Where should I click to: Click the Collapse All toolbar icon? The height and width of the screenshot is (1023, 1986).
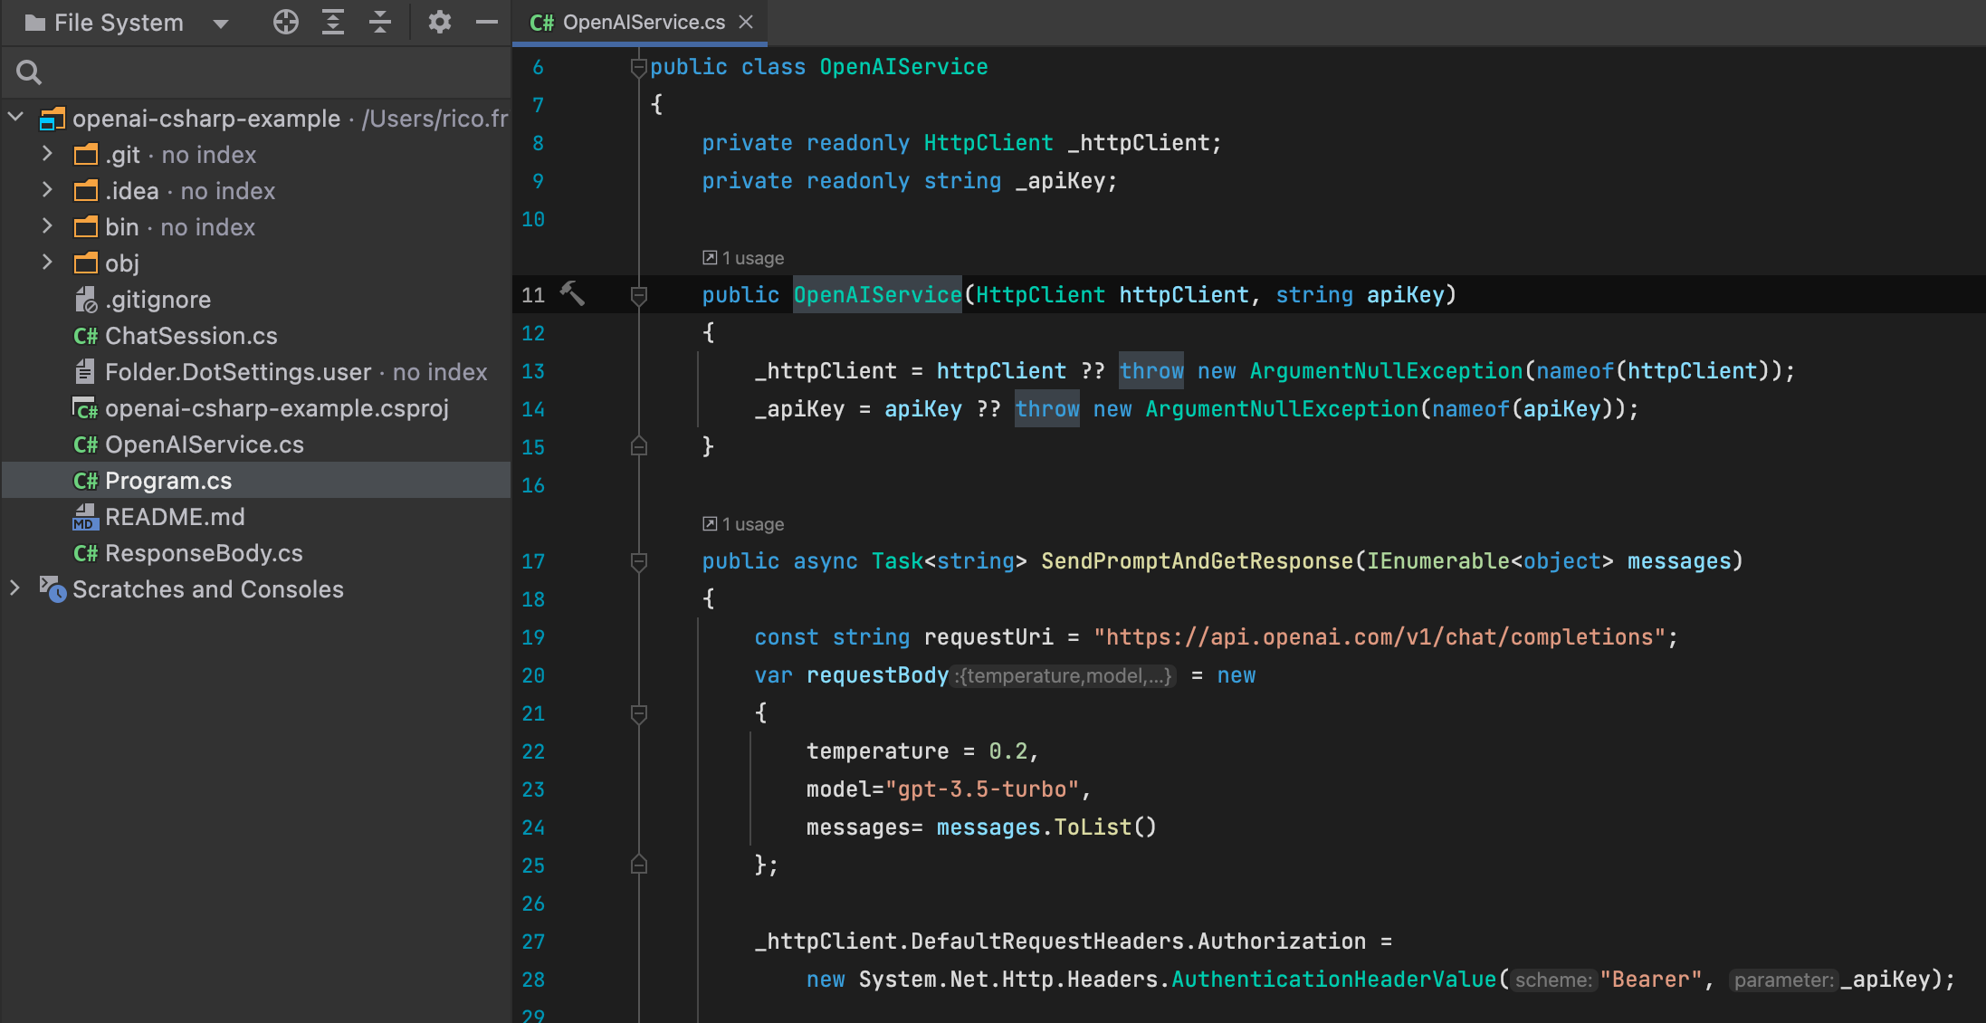click(380, 22)
